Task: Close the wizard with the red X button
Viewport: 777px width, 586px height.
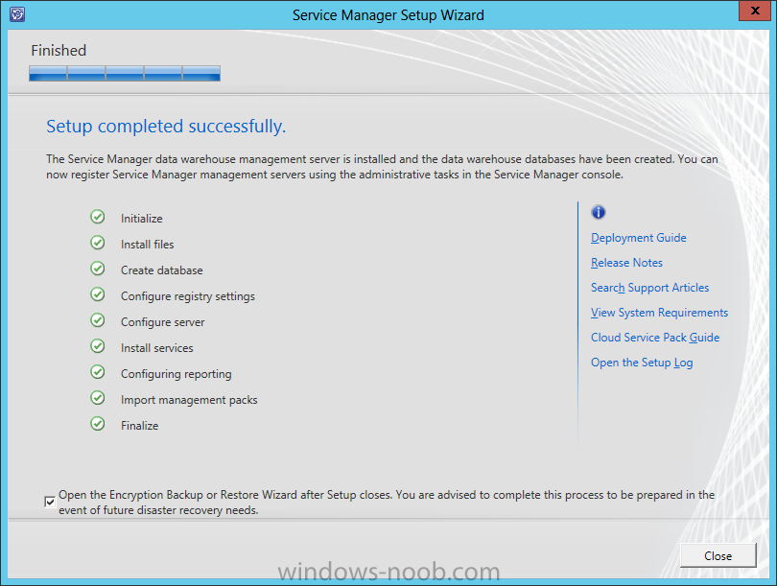Action: (755, 11)
